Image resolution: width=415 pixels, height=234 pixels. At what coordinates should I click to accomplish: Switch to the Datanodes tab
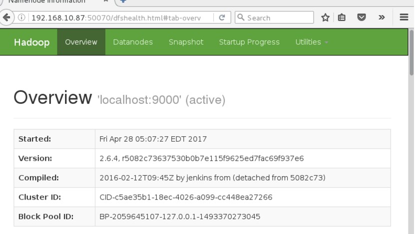tap(133, 42)
